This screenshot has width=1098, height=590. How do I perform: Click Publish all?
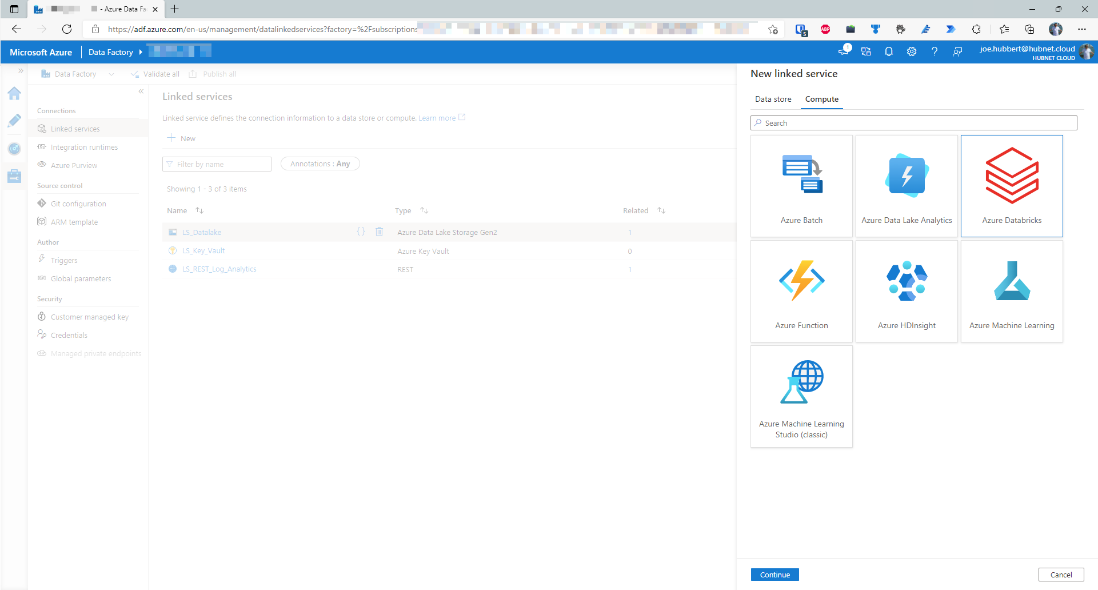click(213, 74)
